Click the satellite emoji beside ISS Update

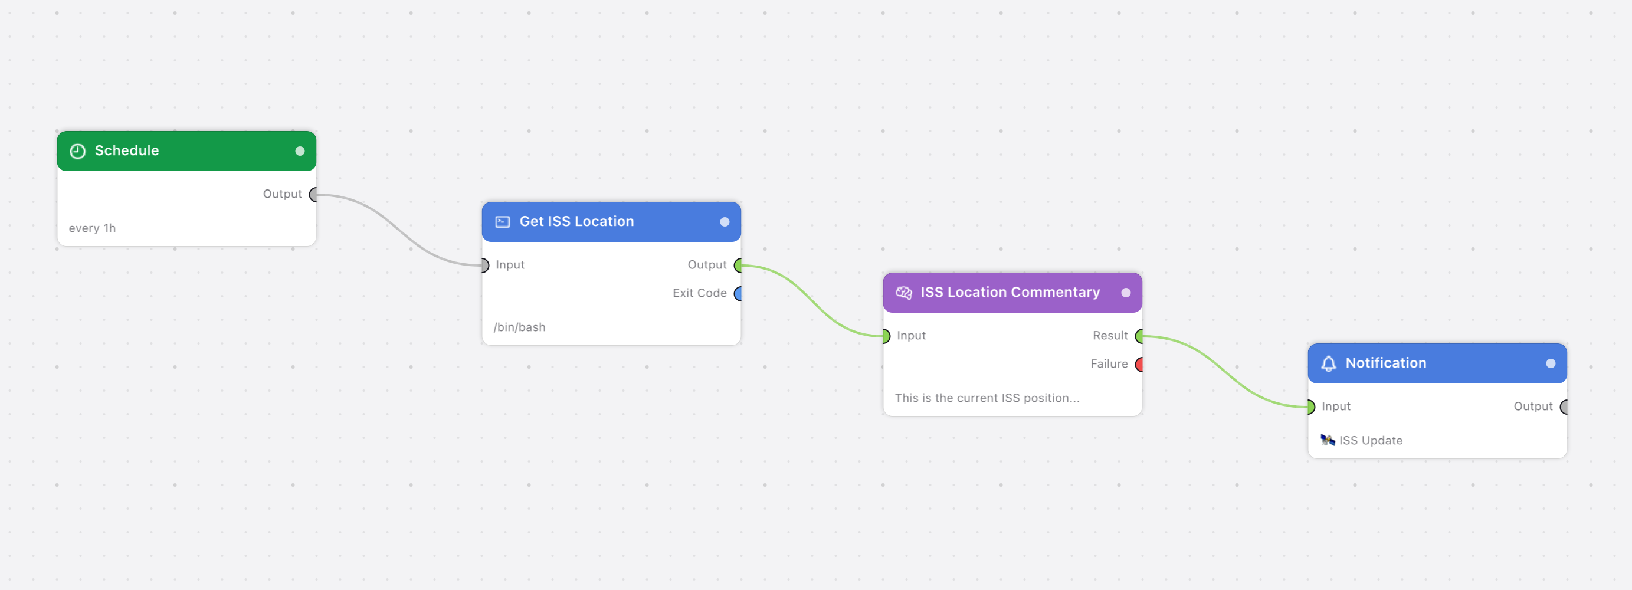(x=1328, y=440)
